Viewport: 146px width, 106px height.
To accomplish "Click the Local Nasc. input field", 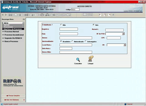I will (x=76, y=45).
